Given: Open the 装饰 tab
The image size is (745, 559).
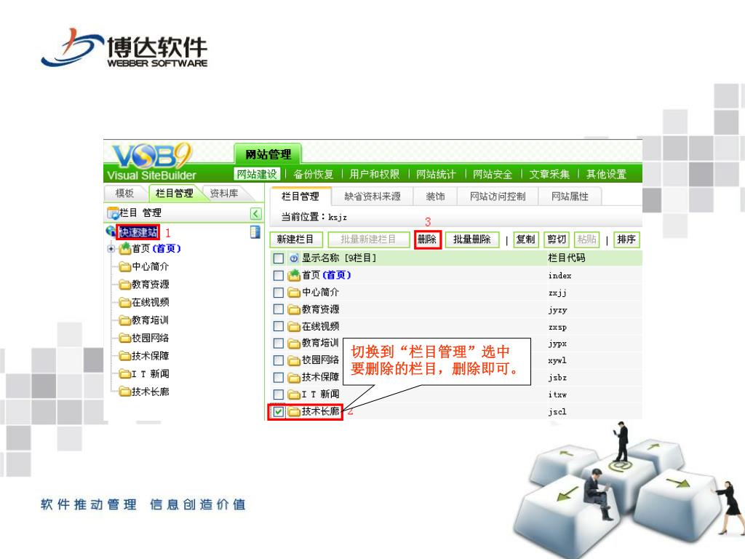Looking at the screenshot, I should tap(435, 197).
